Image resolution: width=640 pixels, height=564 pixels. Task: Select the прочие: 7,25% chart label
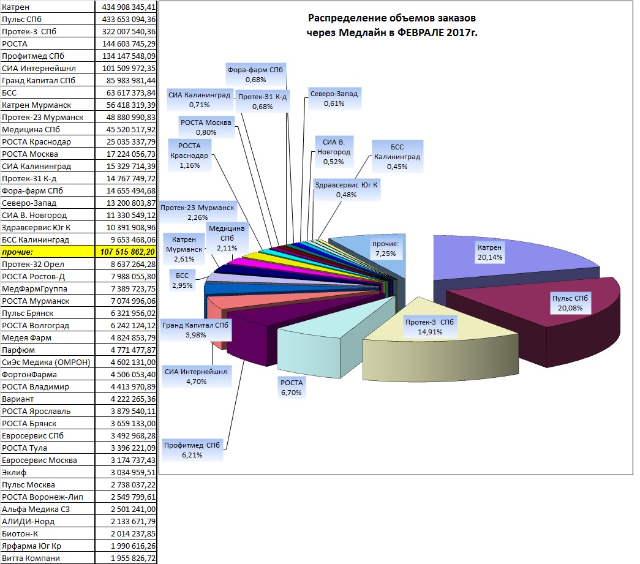tap(386, 249)
